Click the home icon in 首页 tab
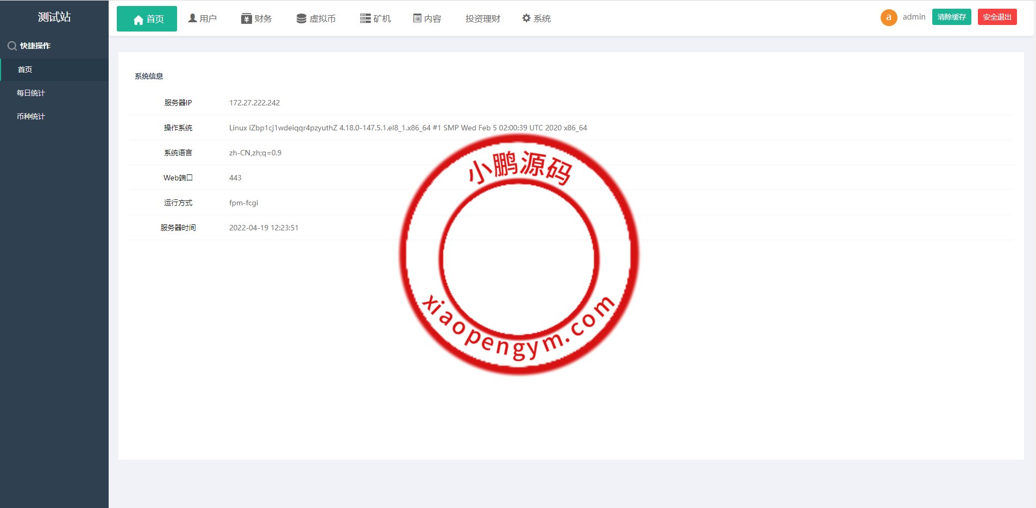The image size is (1036, 508). click(138, 20)
